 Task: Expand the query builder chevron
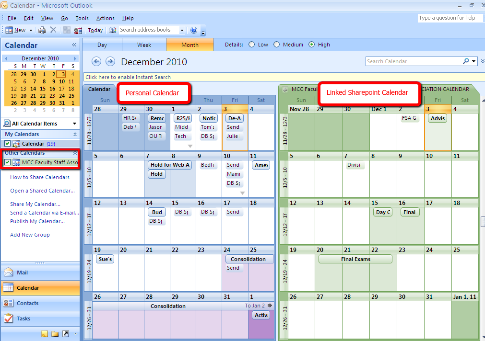click(x=483, y=61)
